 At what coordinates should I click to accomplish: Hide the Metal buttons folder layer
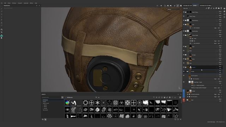click(184, 20)
